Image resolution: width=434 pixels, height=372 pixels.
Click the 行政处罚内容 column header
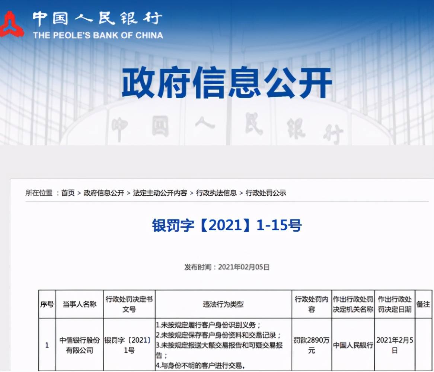tap(312, 304)
